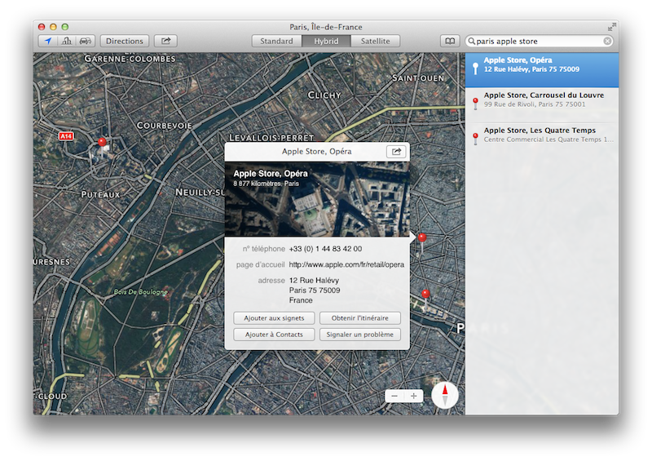Click Signaler un problème button
Image resolution: width=652 pixels, height=461 pixels.
(360, 335)
